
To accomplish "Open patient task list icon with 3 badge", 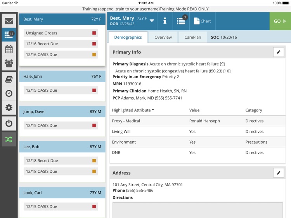I will point(181,21).
